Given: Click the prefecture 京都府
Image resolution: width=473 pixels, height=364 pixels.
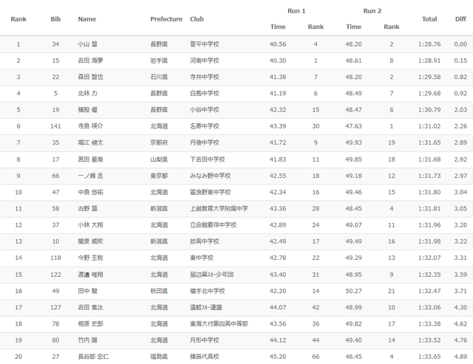Looking at the screenshot, I should [x=159, y=142].
